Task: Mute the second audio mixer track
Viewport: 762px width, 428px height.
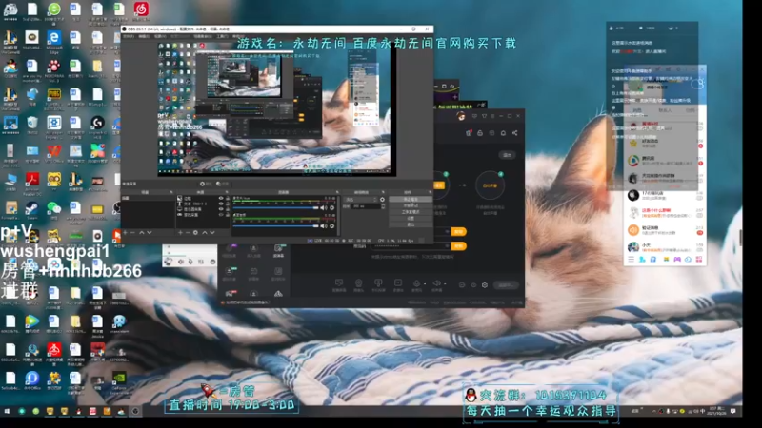Action: pos(324,226)
